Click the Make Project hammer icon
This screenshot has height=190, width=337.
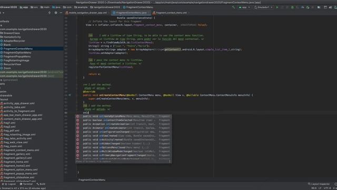point(233,7)
